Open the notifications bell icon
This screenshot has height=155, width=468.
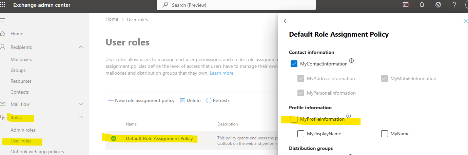click(x=422, y=5)
